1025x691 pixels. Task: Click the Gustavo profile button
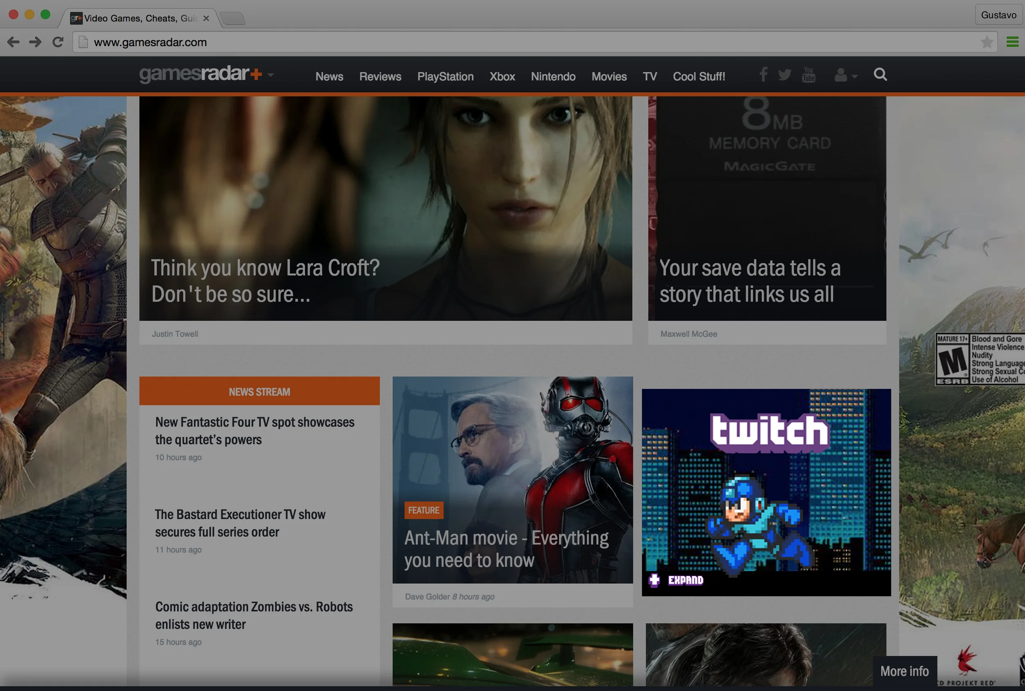click(x=998, y=15)
